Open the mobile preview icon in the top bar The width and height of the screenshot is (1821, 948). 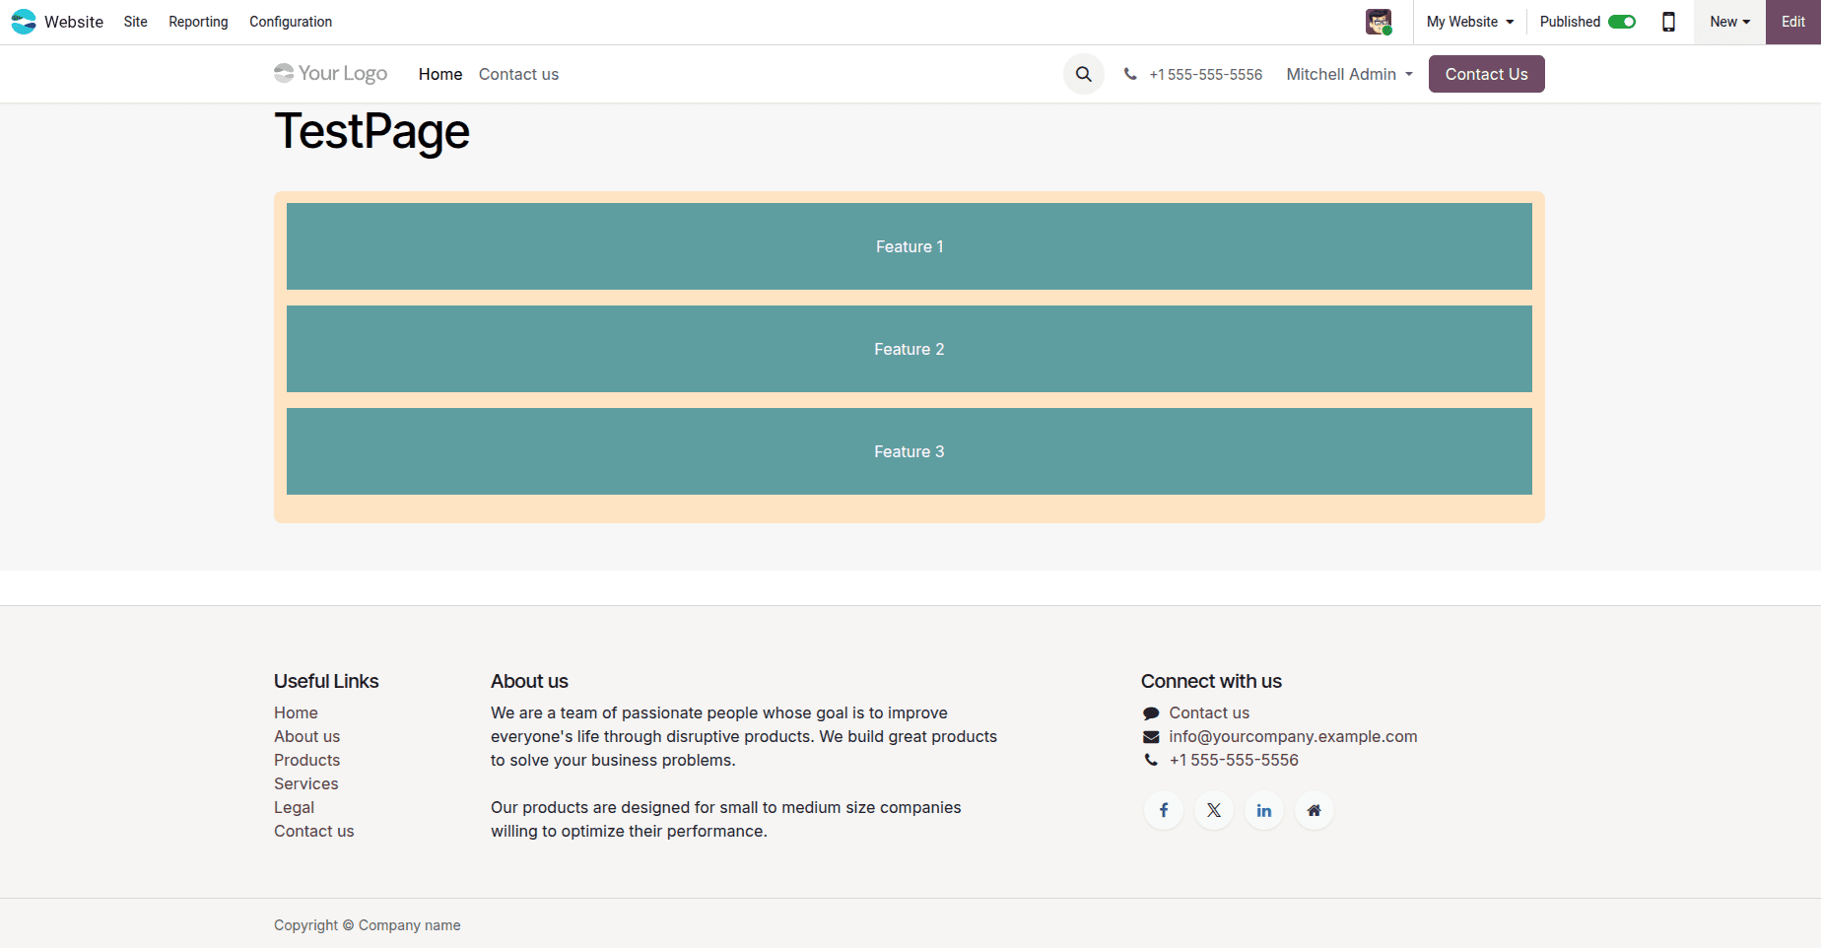click(1668, 21)
